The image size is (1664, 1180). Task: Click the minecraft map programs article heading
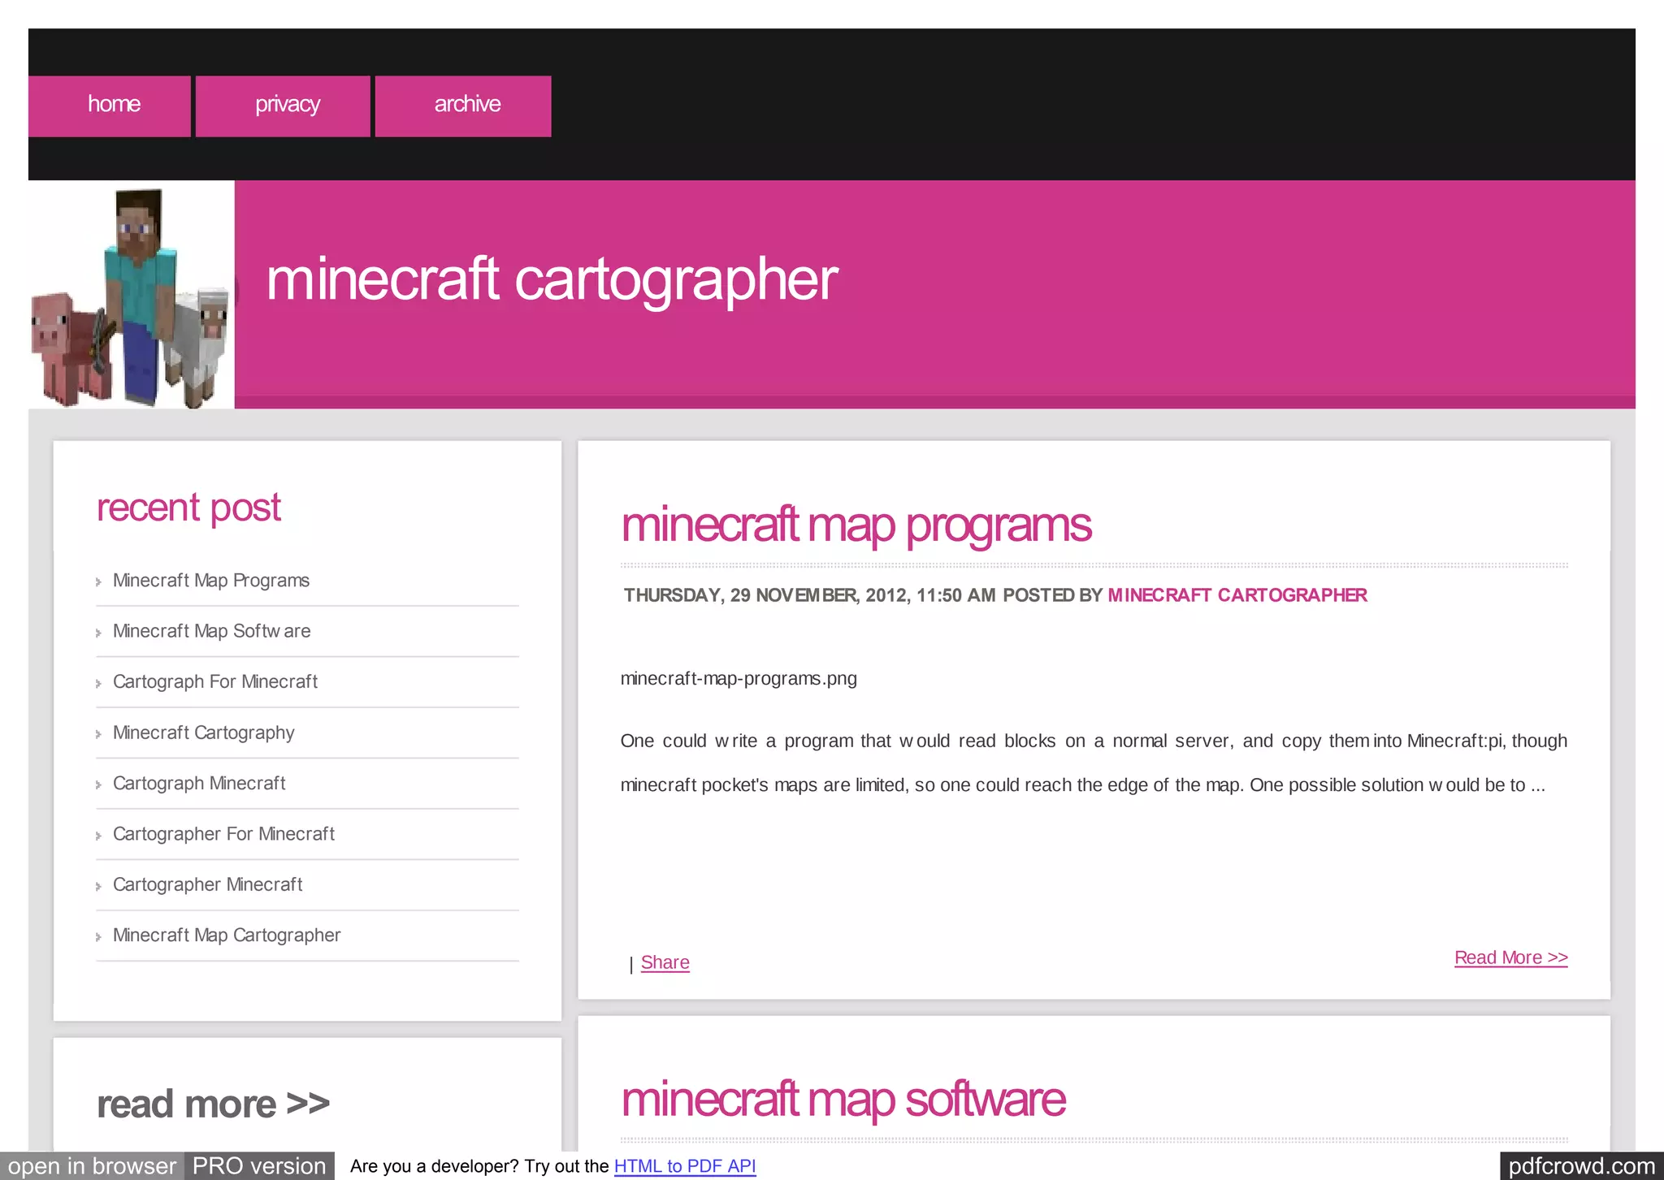pos(856,525)
